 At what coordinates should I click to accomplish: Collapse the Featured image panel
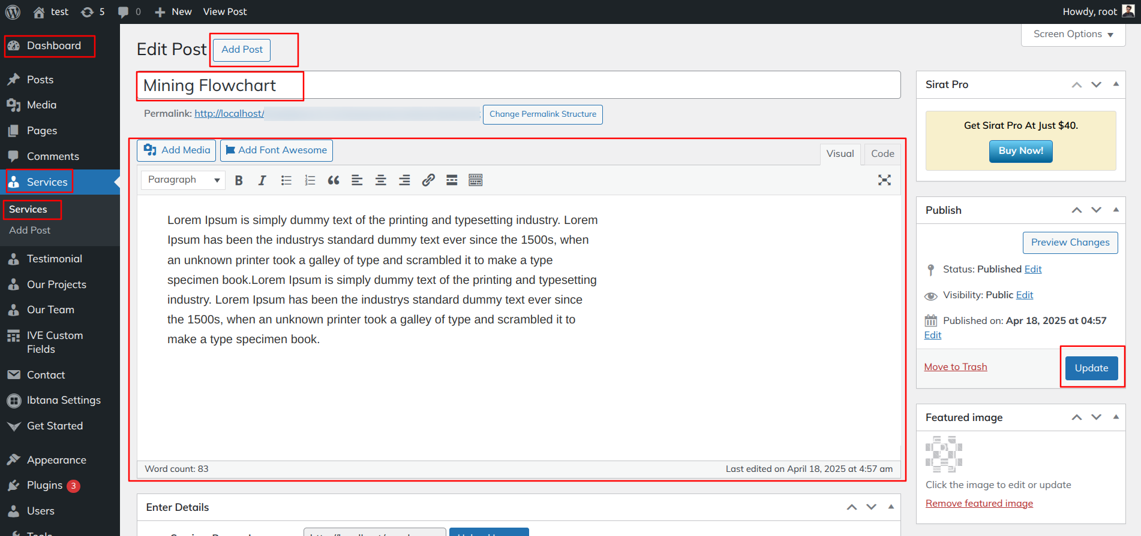[1116, 417]
